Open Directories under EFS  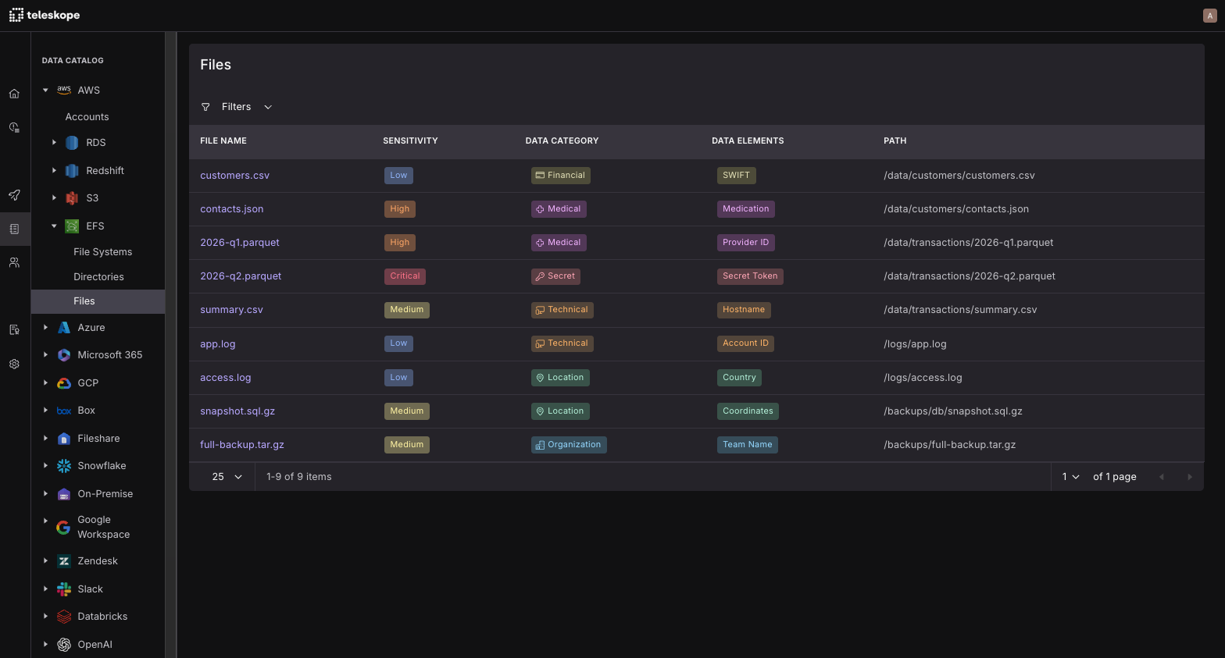click(x=98, y=277)
